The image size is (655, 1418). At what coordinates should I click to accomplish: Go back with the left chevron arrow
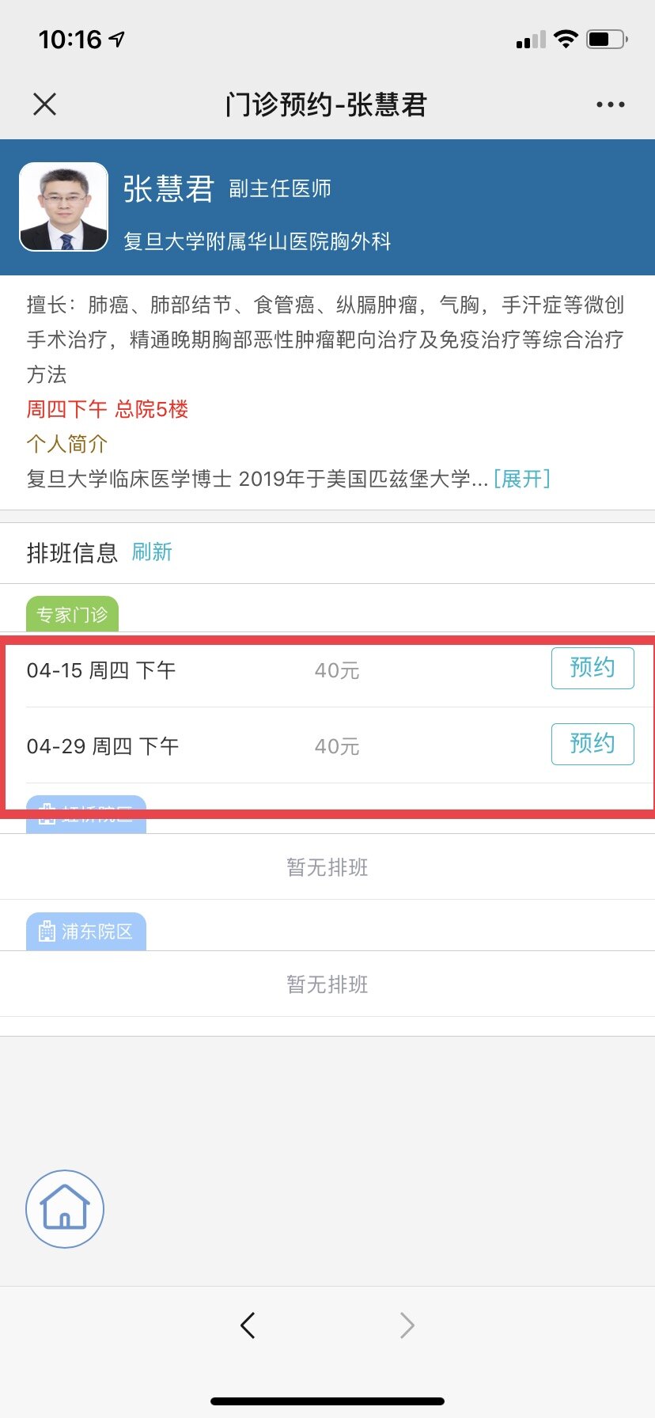point(248,1325)
